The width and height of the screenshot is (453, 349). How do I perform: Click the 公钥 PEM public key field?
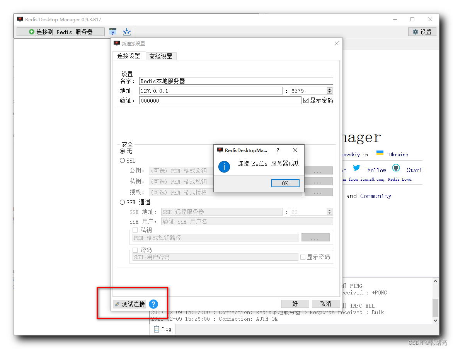point(181,171)
